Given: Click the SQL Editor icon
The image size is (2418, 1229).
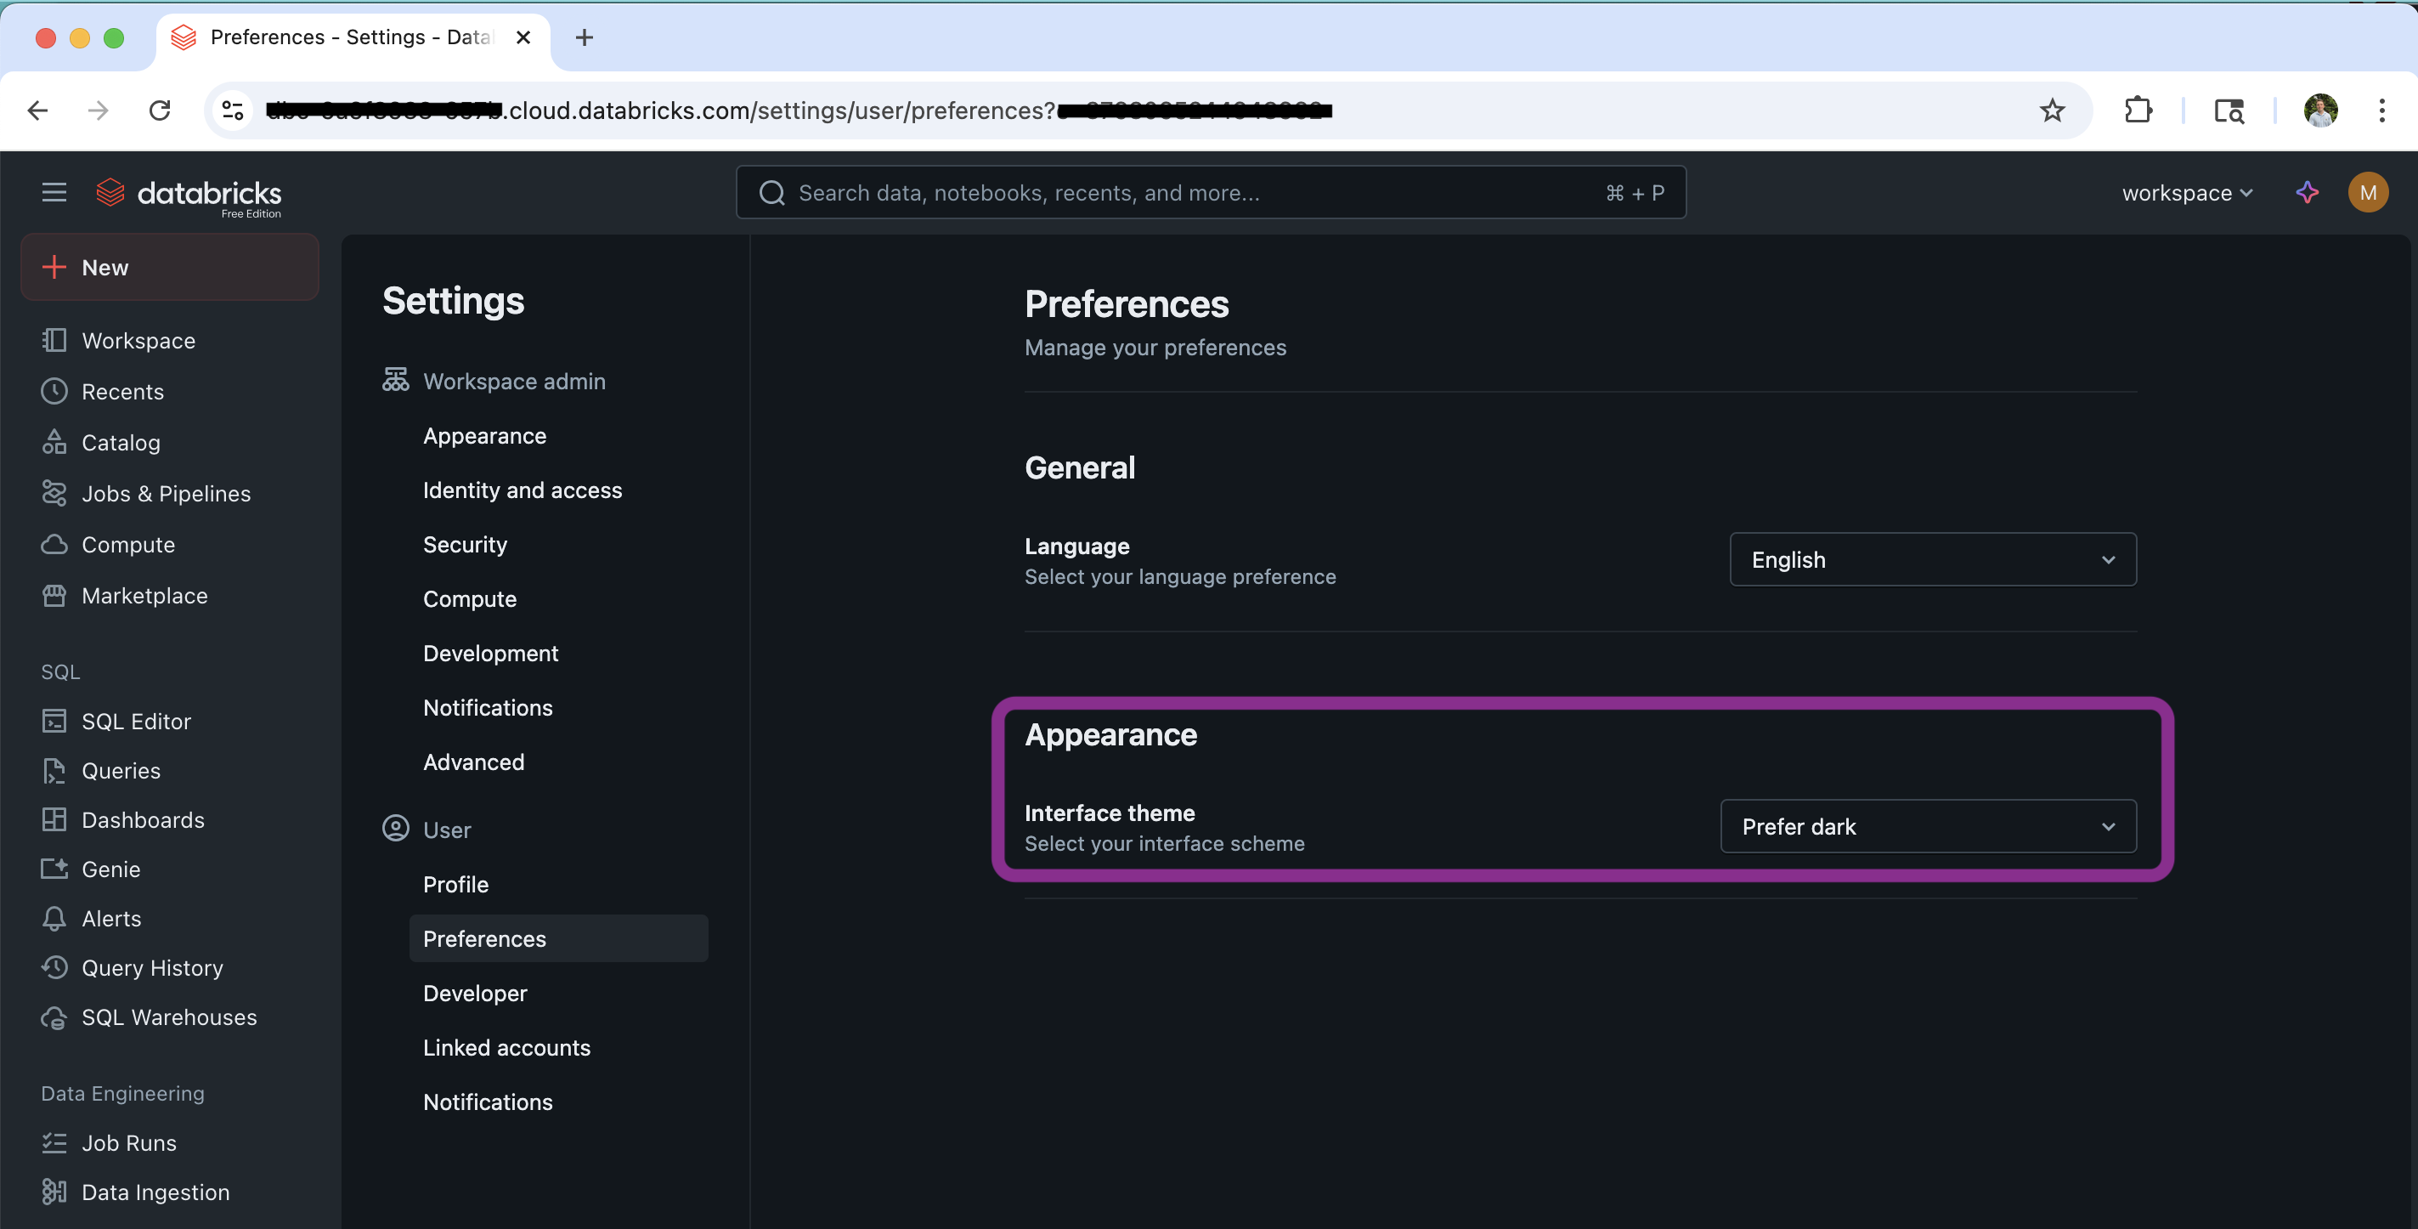Looking at the screenshot, I should click(54, 721).
